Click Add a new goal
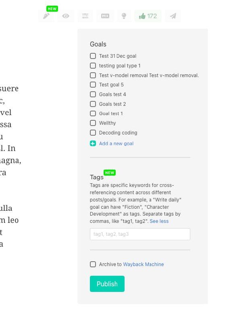This screenshot has height=323, width=233. click(x=116, y=143)
